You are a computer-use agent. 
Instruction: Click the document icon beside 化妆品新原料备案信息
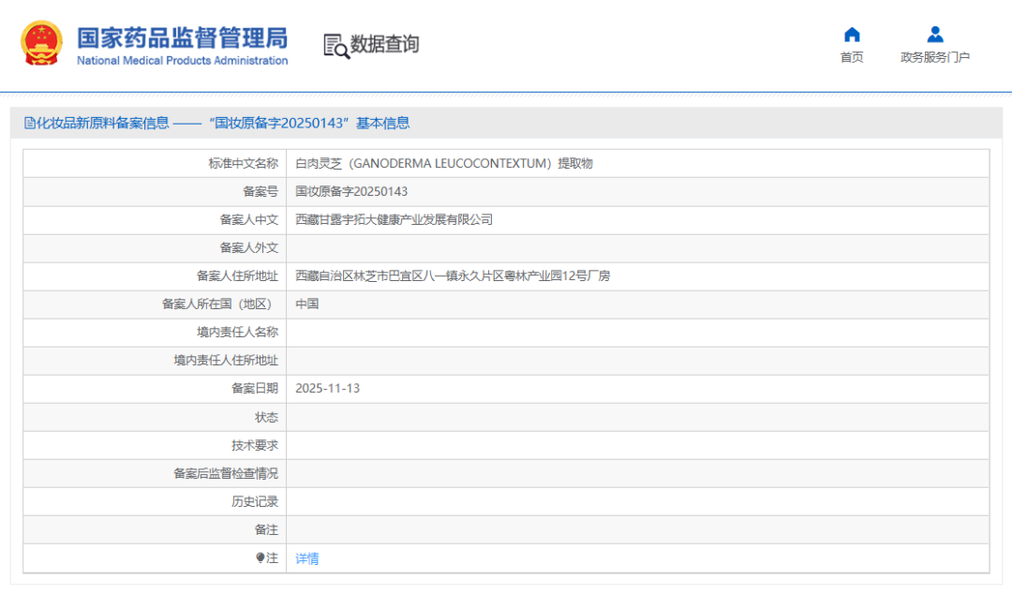pos(29,123)
